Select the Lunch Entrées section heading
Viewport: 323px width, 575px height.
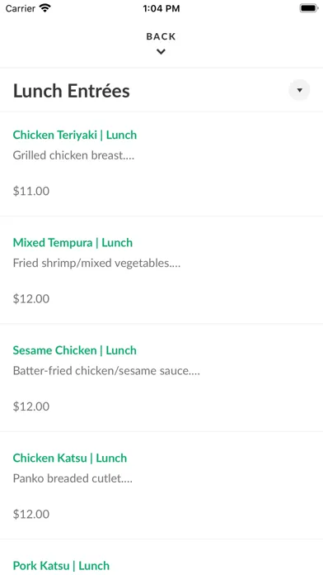pos(72,91)
